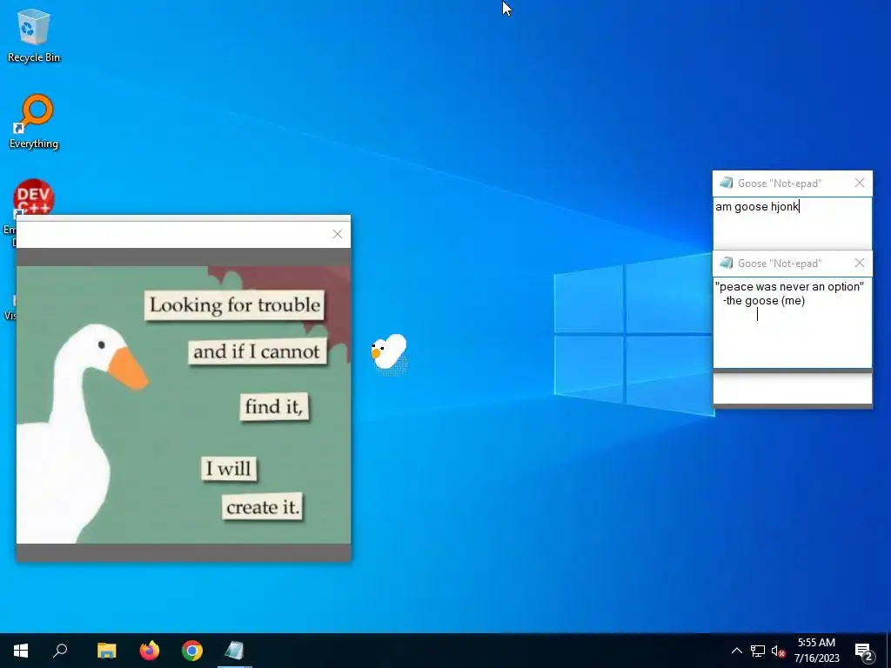891x668 pixels.
Task: Click the lower Goose "Not-epad" title text
Action: tap(780, 264)
